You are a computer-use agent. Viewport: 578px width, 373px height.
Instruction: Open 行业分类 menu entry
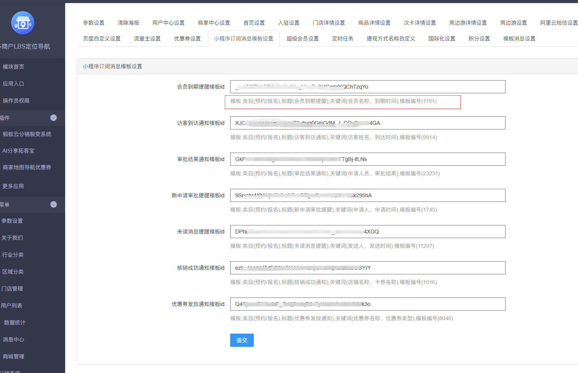tap(13, 255)
